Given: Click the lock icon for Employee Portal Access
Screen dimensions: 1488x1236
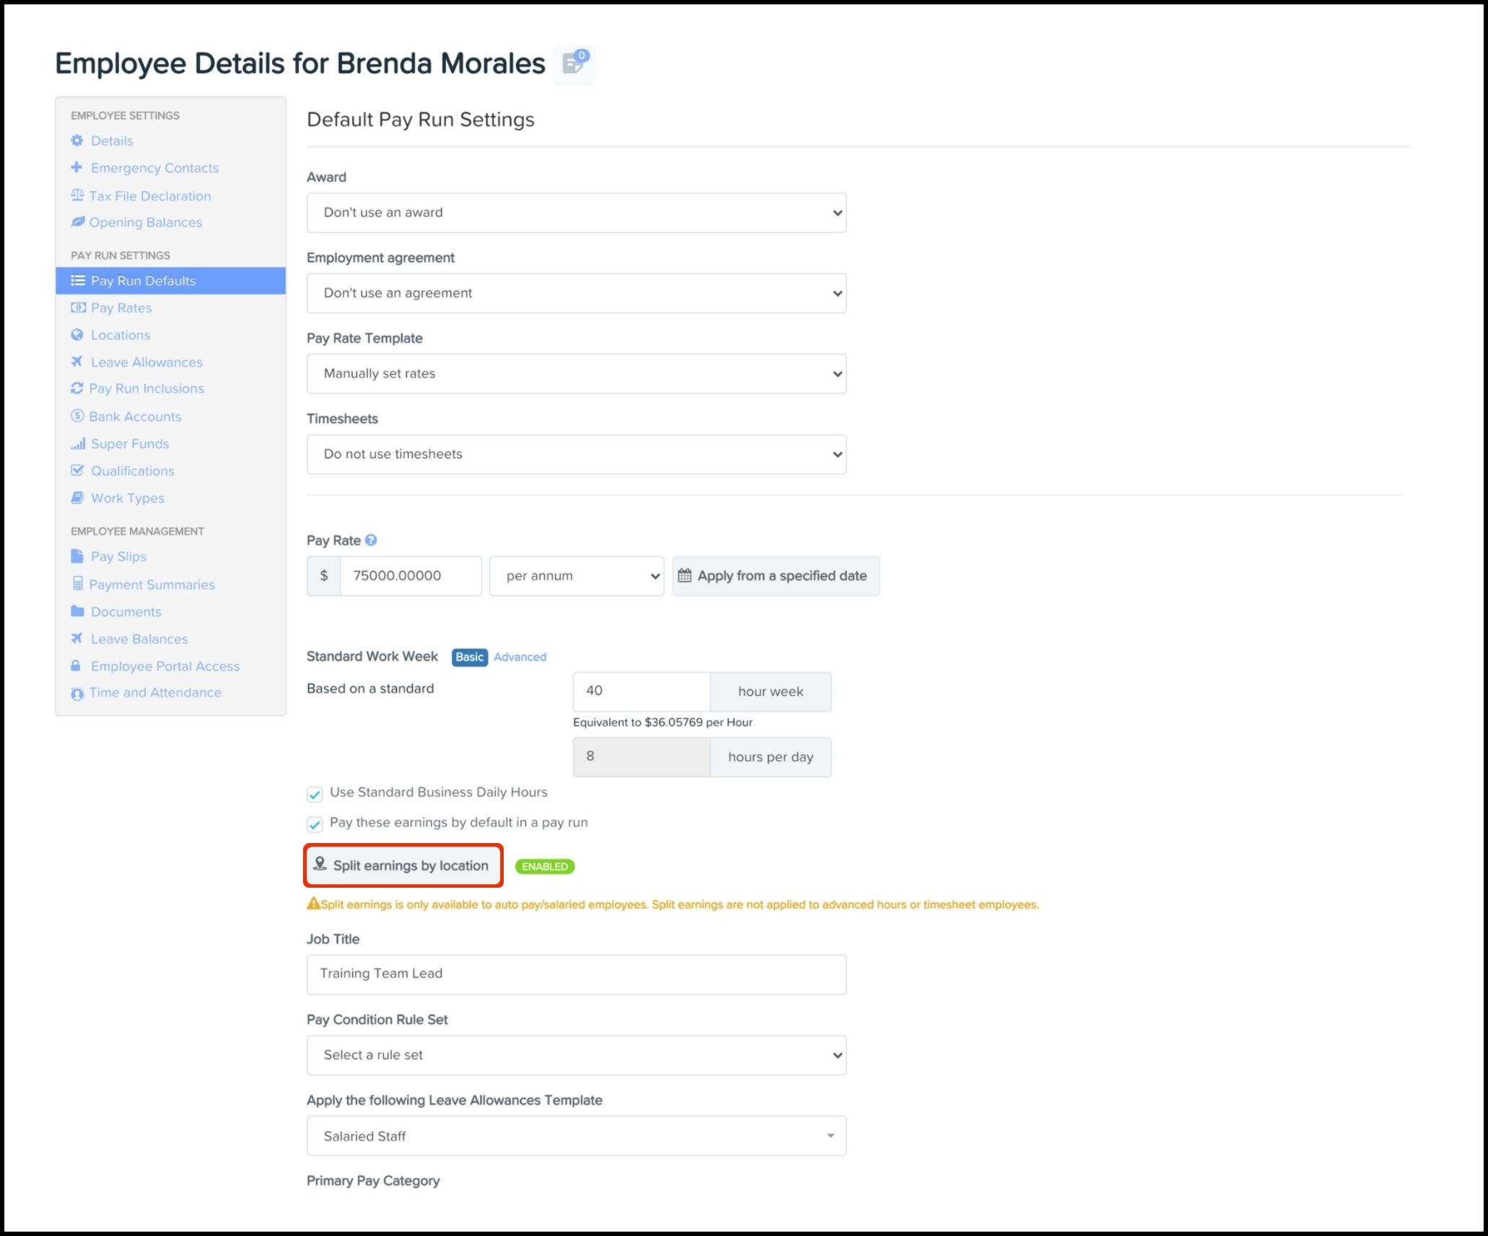Looking at the screenshot, I should tap(76, 666).
